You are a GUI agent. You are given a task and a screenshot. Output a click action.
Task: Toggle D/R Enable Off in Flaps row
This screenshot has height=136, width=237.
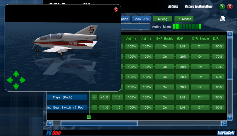click(200, 97)
